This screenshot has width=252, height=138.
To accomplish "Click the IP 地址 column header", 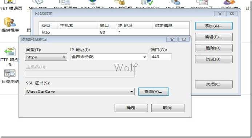I will [134, 25].
